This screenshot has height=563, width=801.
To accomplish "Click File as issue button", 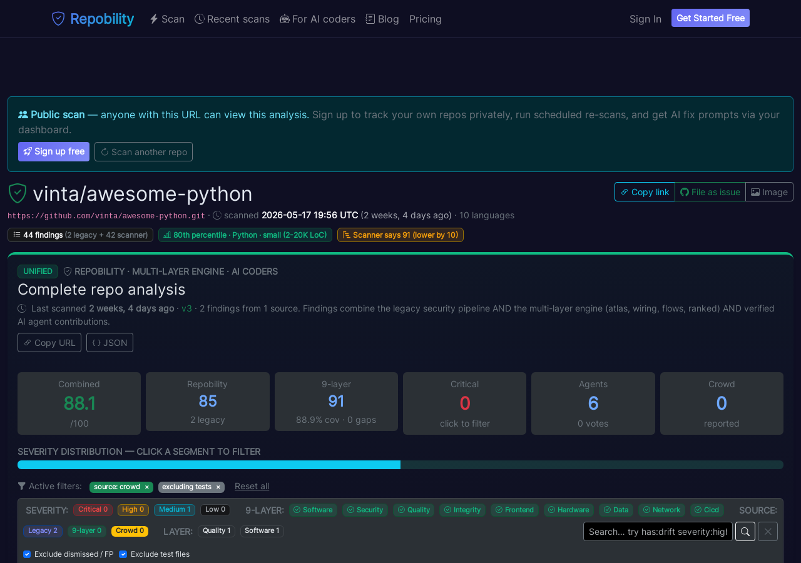I will point(710,192).
